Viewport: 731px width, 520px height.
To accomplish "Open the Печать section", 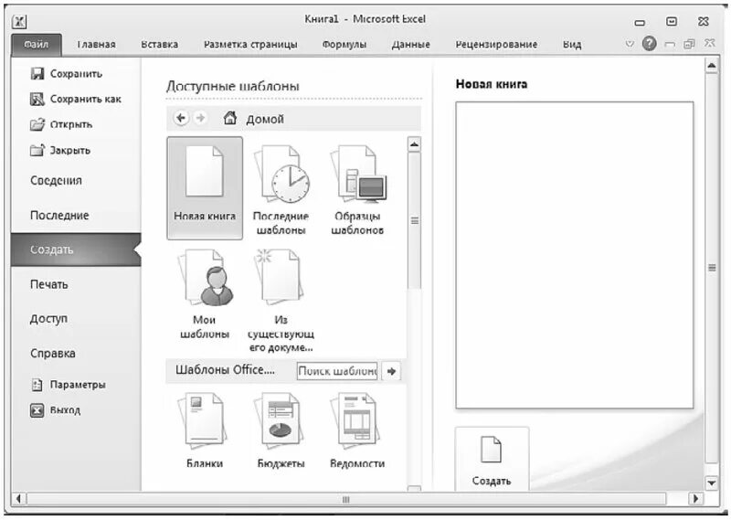I will pos(49,284).
